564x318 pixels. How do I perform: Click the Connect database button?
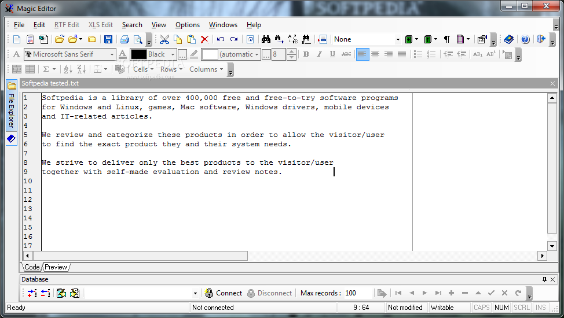tap(224, 293)
